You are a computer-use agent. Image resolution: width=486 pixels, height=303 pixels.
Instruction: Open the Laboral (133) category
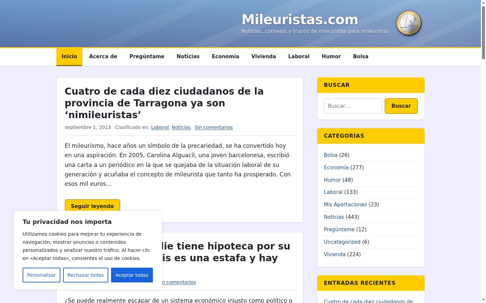333,192
